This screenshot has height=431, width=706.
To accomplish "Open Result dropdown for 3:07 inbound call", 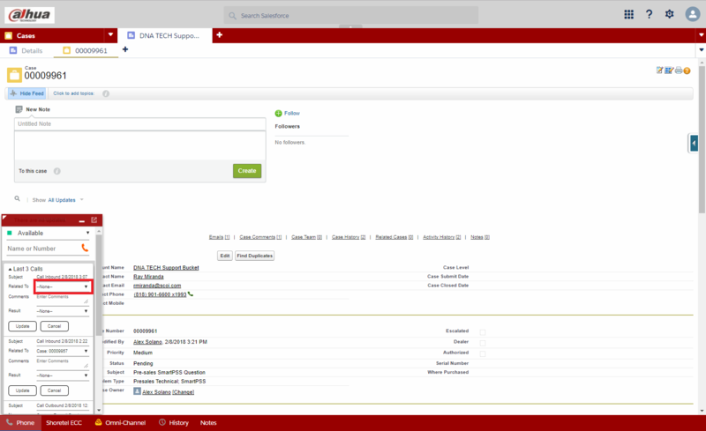I will tap(63, 311).
